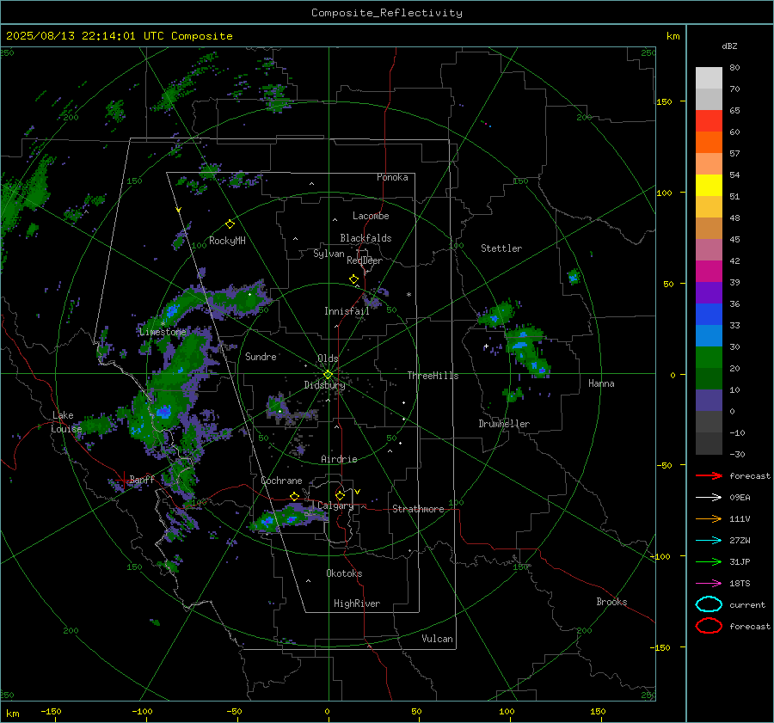The width and height of the screenshot is (774, 723).
Task: Click the Lacombe town label
Action: 371,216
